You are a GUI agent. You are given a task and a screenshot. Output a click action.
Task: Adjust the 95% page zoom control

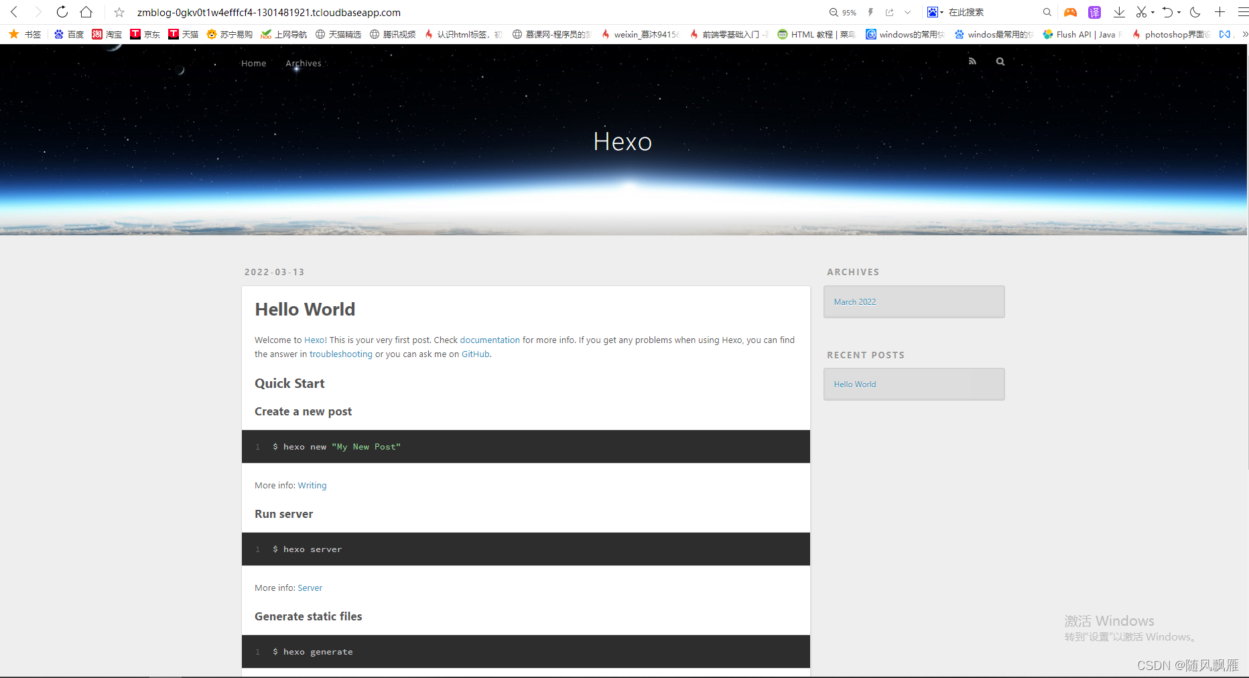coord(843,12)
